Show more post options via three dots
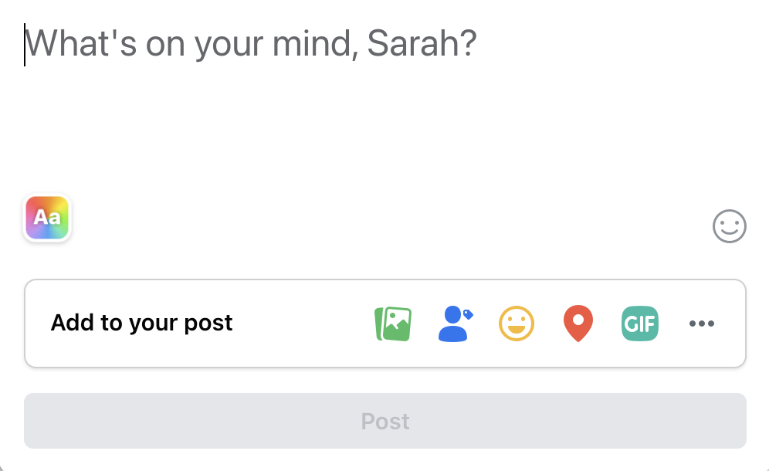Screen dimensions: 769x471 click(x=702, y=324)
